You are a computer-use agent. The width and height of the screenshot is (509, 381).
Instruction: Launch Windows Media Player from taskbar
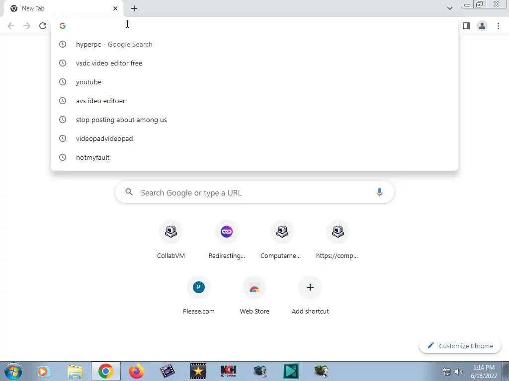[44, 371]
